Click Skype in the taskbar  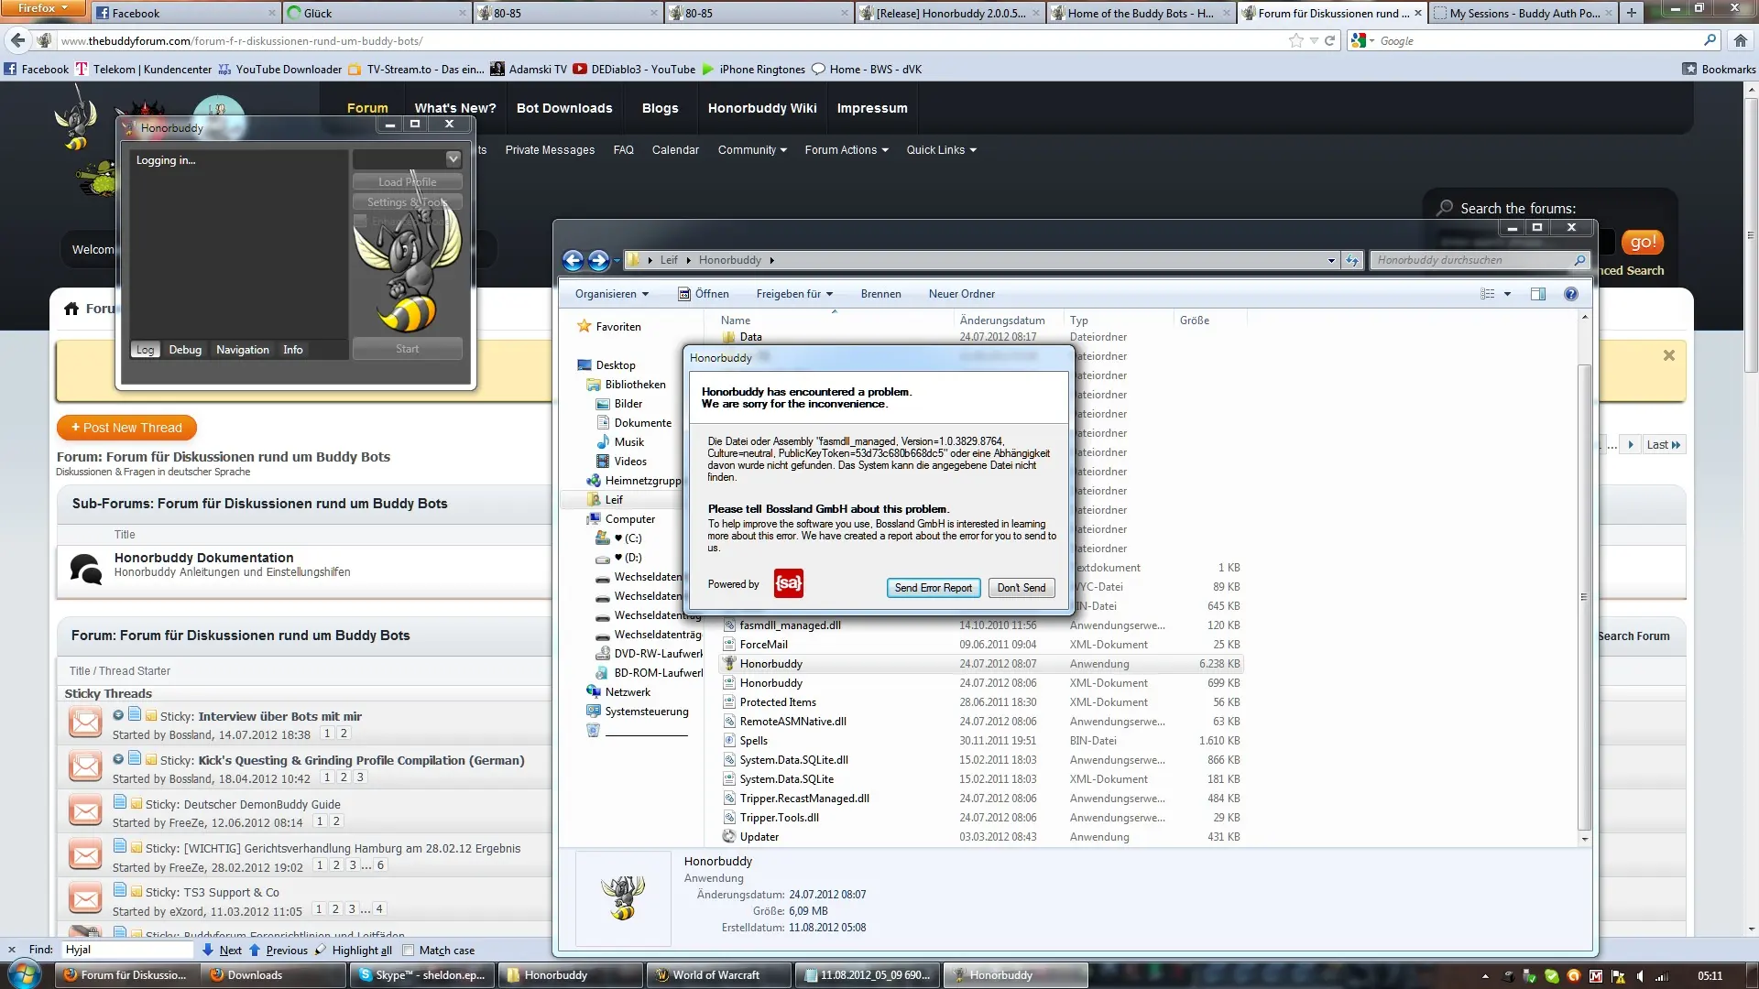[422, 975]
